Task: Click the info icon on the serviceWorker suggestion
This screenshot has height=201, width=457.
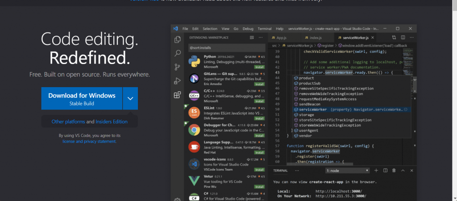Action: (405, 109)
